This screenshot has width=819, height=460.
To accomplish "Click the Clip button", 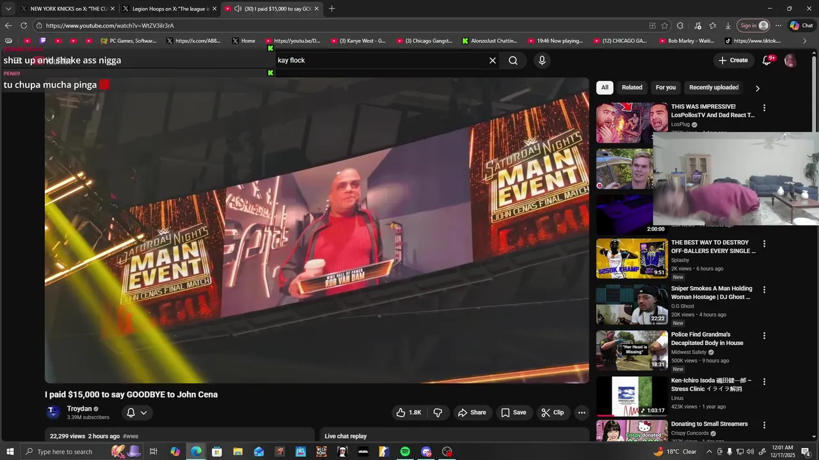I will 552,413.
